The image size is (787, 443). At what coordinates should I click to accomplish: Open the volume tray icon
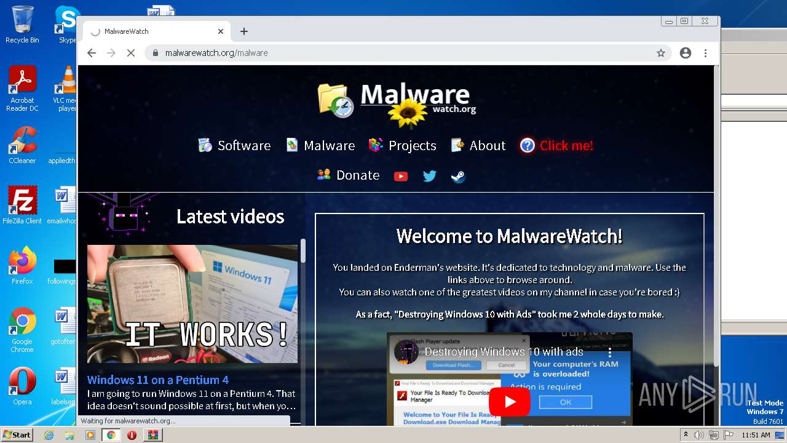pyautogui.click(x=699, y=435)
